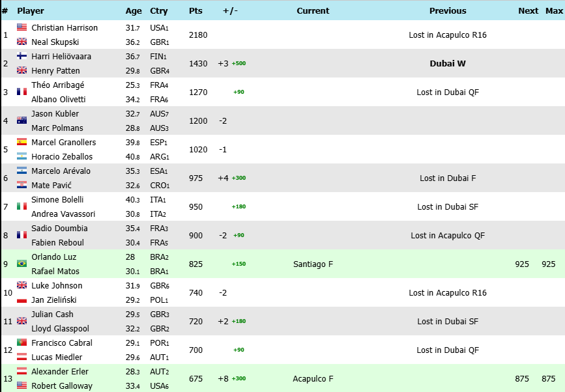Click the Dubai W previous result

(448, 64)
